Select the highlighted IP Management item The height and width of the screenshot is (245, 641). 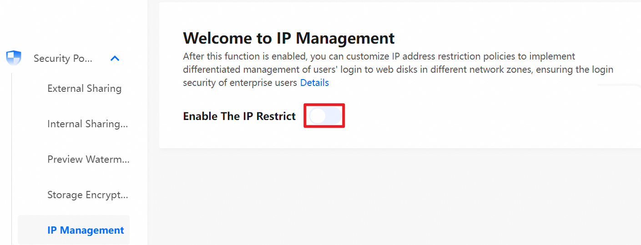[85, 230]
